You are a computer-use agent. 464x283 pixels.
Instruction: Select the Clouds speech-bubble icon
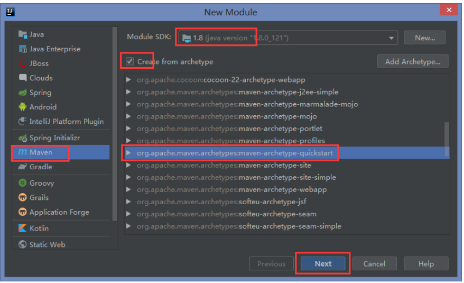pos(23,78)
